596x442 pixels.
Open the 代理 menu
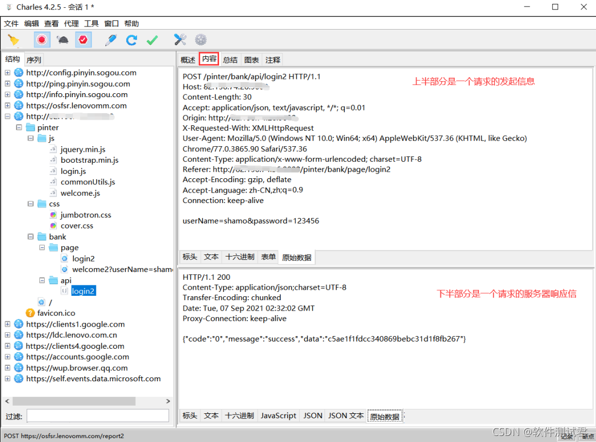click(71, 24)
